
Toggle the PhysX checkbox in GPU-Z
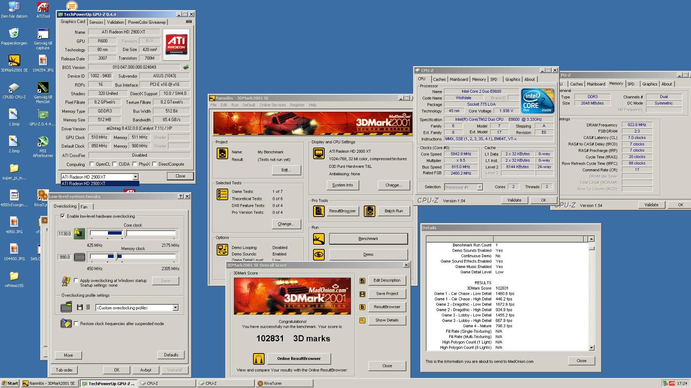(135, 164)
